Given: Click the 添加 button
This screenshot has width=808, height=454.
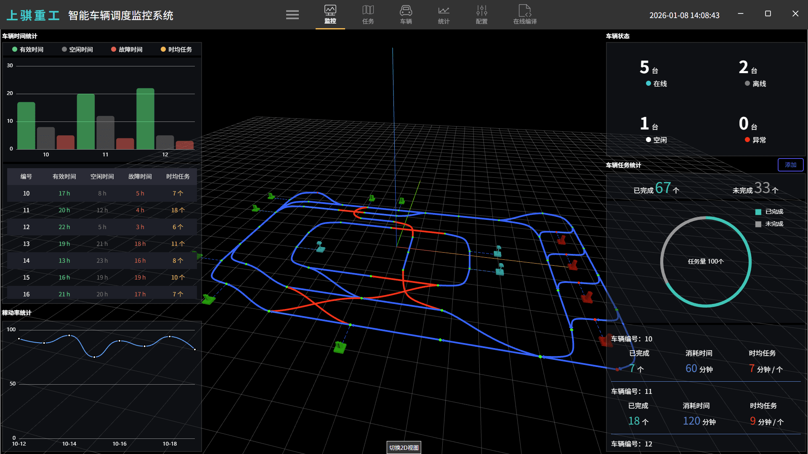Looking at the screenshot, I should 790,165.
